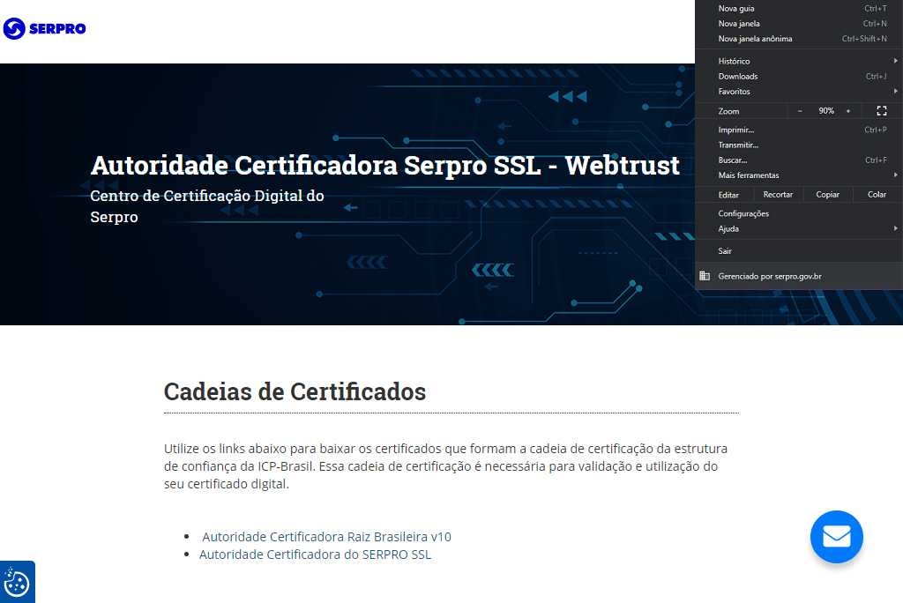Select Nova guia from the menu

coord(736,9)
